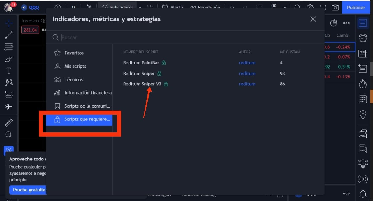Select the Técnicos category

pos(79,79)
